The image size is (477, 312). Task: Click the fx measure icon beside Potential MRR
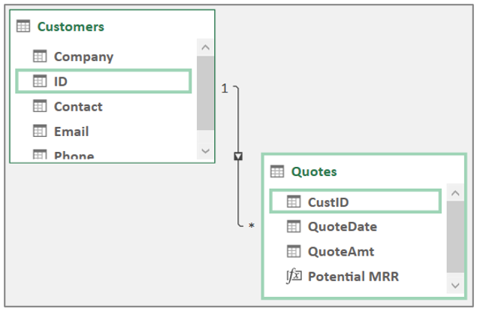click(294, 276)
